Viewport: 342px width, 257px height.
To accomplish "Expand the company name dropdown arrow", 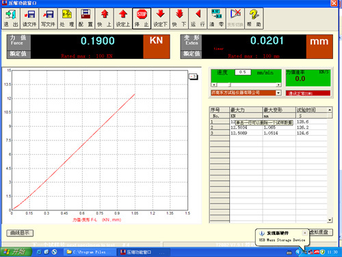I will (x=278, y=93).
